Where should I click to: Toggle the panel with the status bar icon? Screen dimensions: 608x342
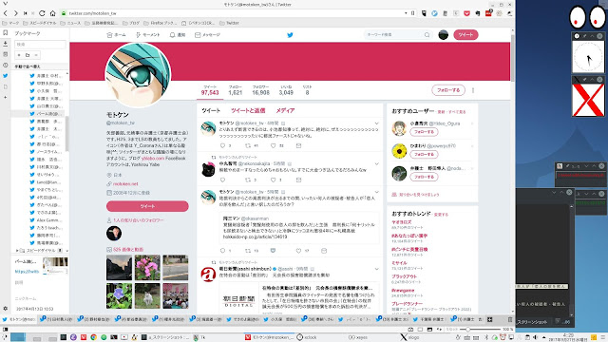click(5, 330)
